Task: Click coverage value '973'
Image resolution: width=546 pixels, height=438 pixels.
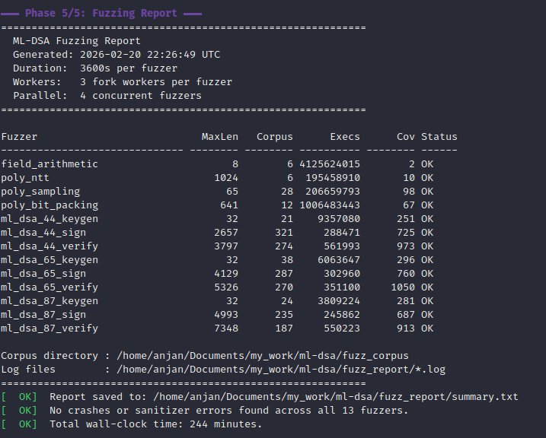Action: [x=406, y=246]
